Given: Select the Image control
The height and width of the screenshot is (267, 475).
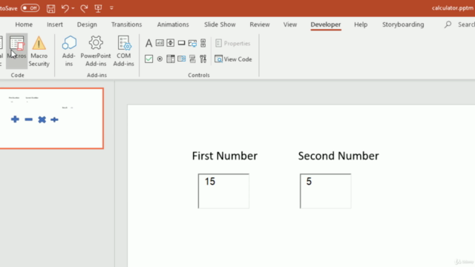Looking at the screenshot, I should coord(192,43).
